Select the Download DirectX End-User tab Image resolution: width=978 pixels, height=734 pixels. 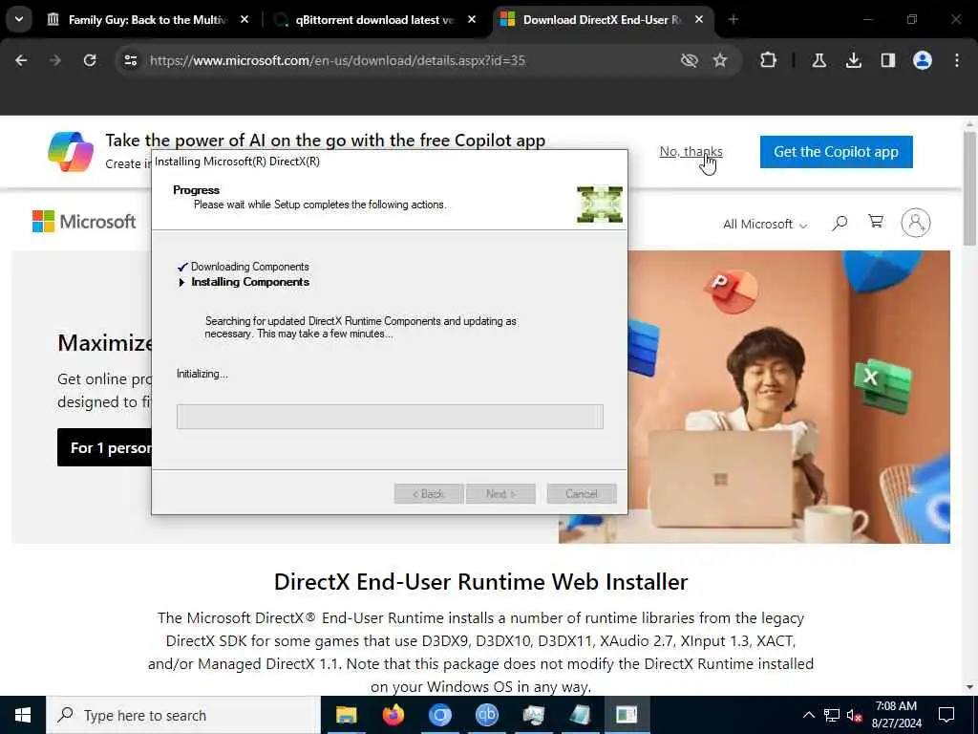pyautogui.click(x=601, y=20)
